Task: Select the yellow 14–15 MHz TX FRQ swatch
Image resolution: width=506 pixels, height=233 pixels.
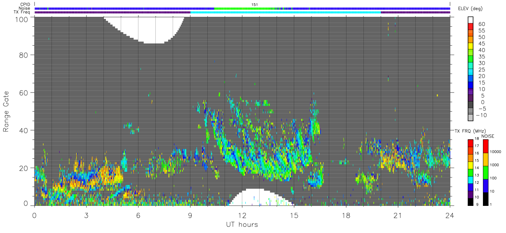Action: pos(471,165)
